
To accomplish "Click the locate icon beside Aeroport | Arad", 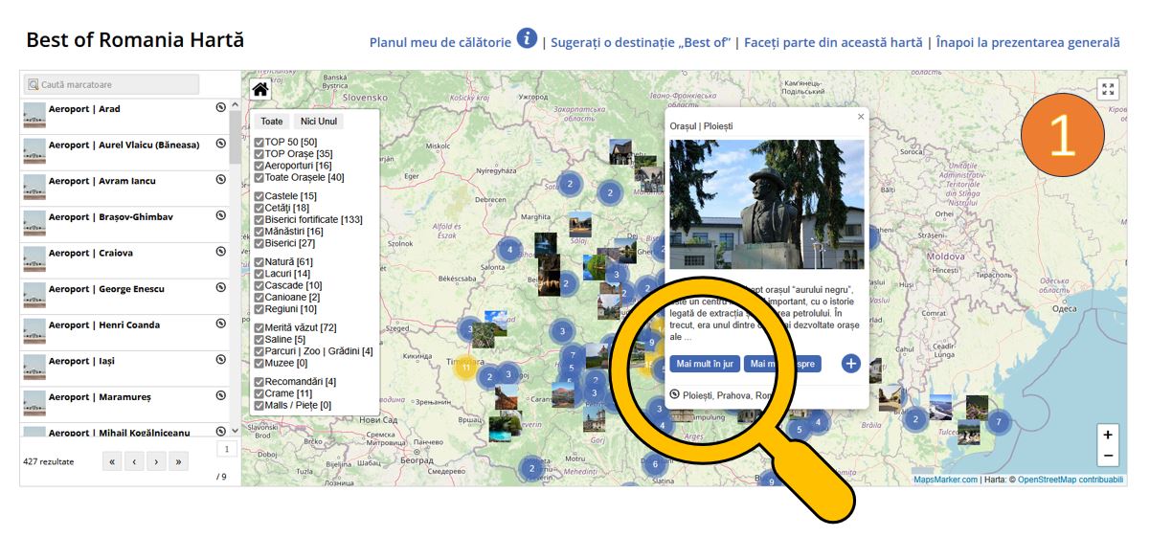I will [x=220, y=108].
